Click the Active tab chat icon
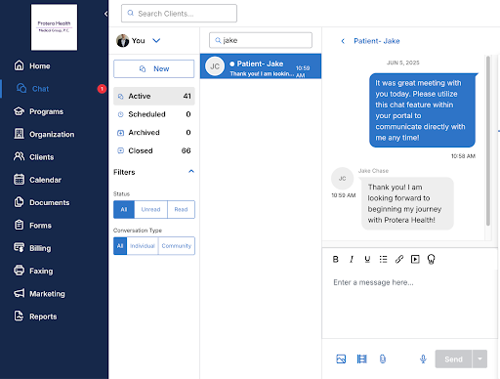This screenshot has height=379, width=500. (121, 97)
